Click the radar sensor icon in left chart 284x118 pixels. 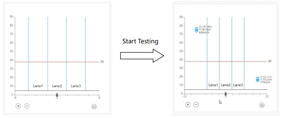[57, 95]
